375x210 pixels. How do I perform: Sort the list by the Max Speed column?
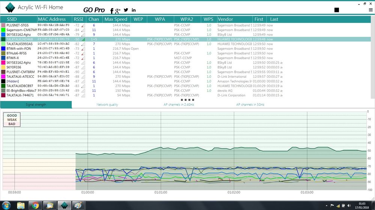(116, 19)
